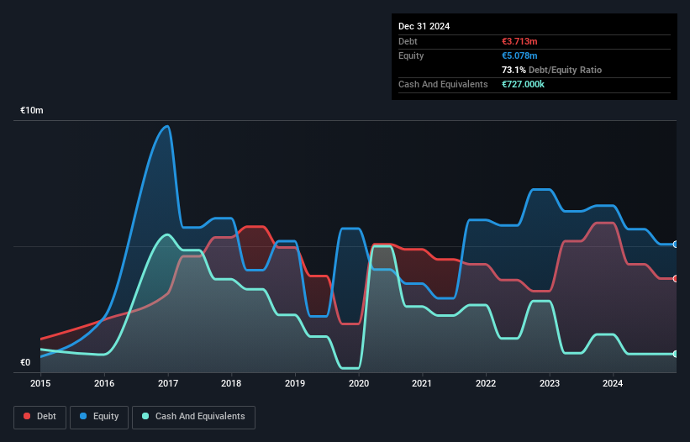Click the 2015 x-axis label
This screenshot has height=442, width=690.
40,383
